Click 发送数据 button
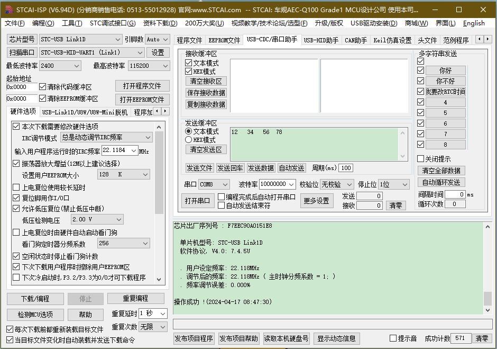 (x=261, y=168)
